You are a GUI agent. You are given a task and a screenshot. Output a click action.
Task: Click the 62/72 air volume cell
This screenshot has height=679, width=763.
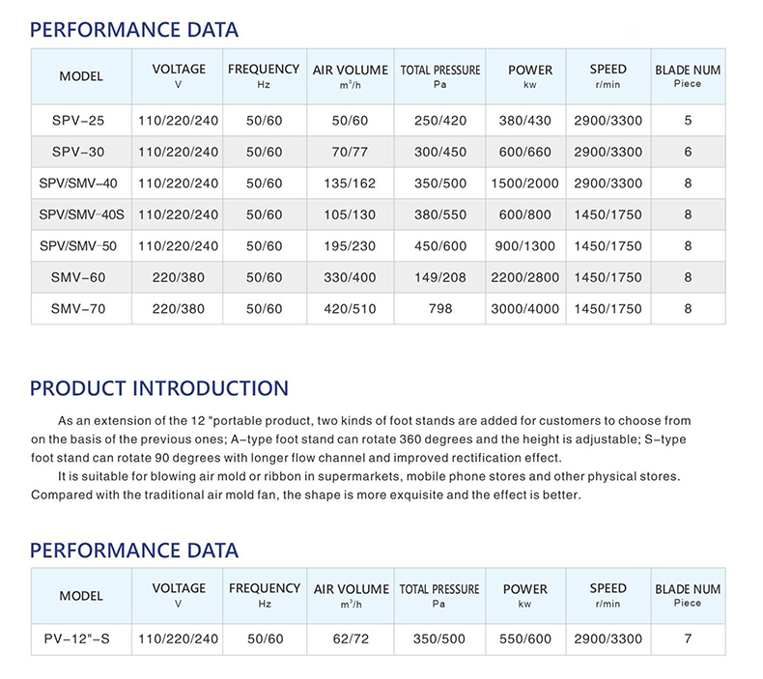[350, 639]
